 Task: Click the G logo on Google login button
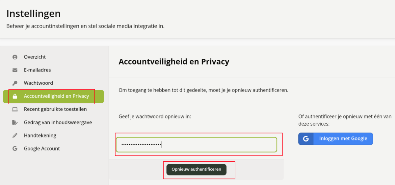(x=306, y=139)
